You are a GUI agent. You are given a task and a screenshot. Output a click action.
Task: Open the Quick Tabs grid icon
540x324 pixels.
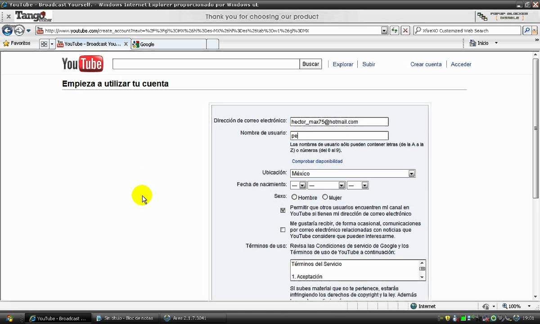[x=44, y=44]
